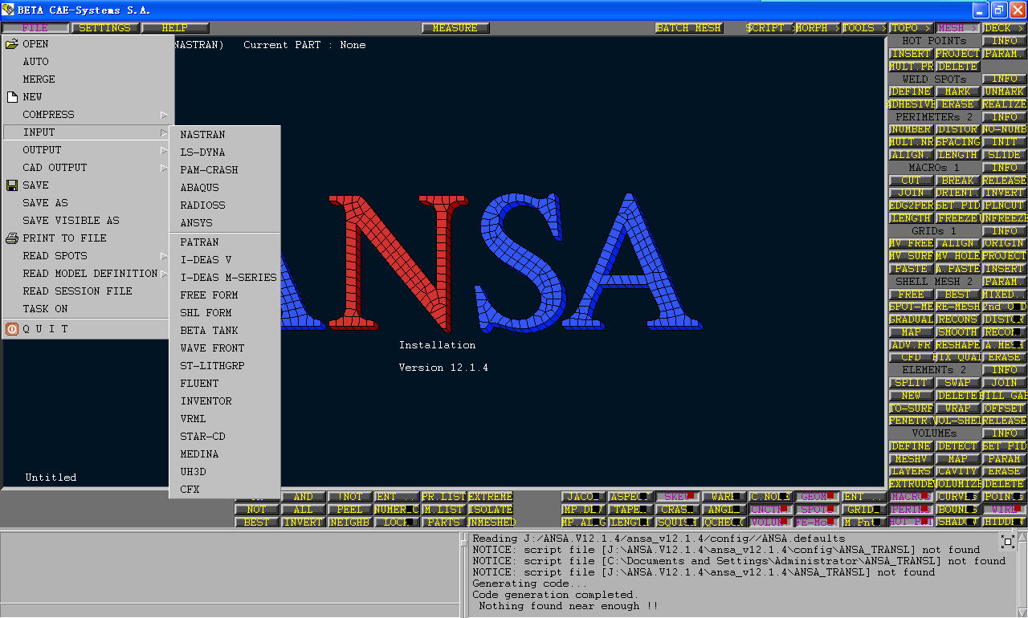Click the 'Untitled' file name label
This screenshot has width=1028, height=618.
[x=51, y=478]
